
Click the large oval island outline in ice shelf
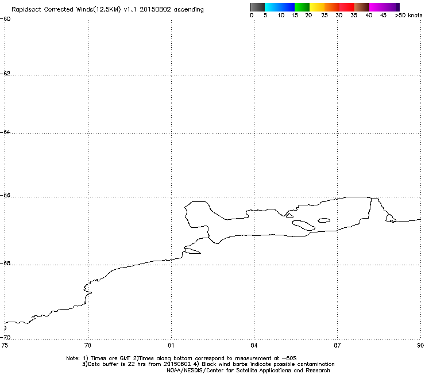[x=304, y=225]
